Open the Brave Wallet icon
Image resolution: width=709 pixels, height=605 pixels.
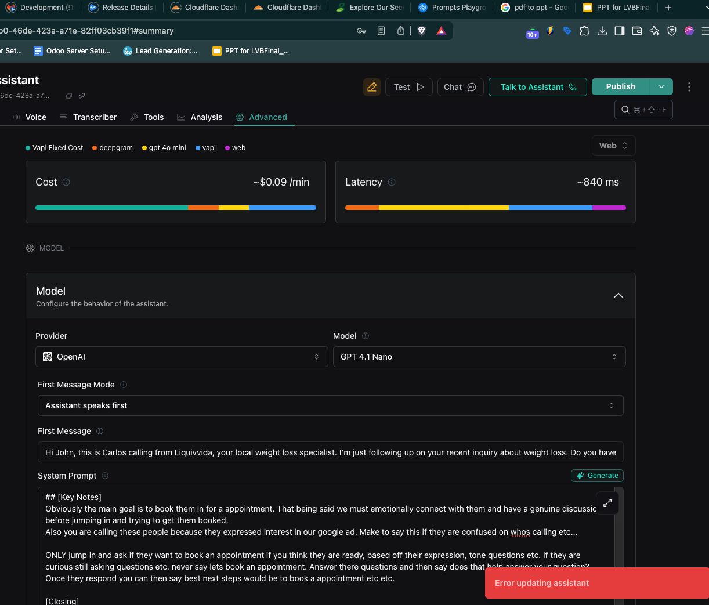coord(637,31)
